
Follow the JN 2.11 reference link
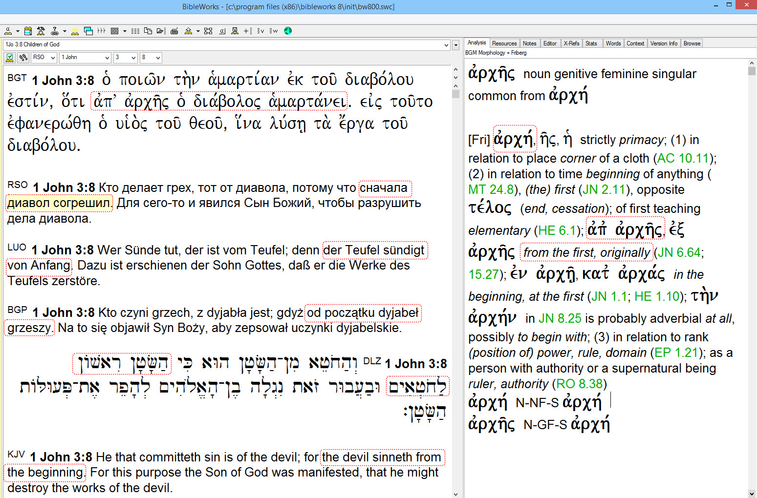pos(604,189)
